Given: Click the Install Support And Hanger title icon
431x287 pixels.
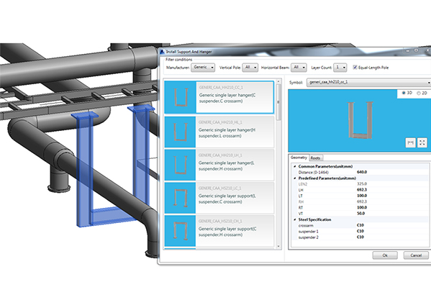Looking at the screenshot, I should point(162,51).
